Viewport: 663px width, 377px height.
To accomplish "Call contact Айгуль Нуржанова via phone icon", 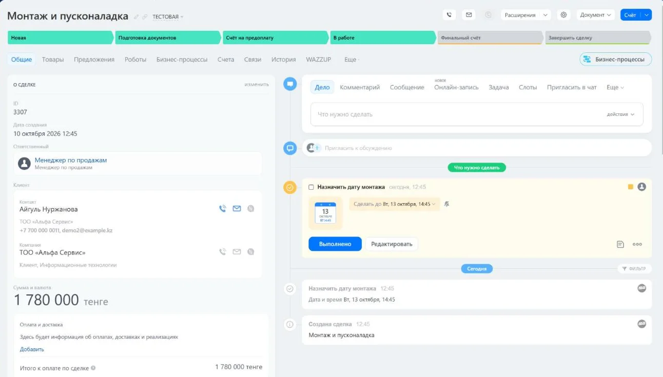I will pyautogui.click(x=222, y=209).
